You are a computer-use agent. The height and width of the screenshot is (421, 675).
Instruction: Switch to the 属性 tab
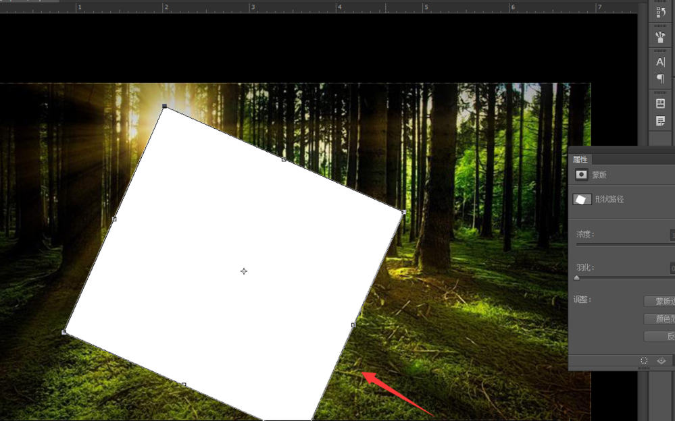(x=580, y=159)
